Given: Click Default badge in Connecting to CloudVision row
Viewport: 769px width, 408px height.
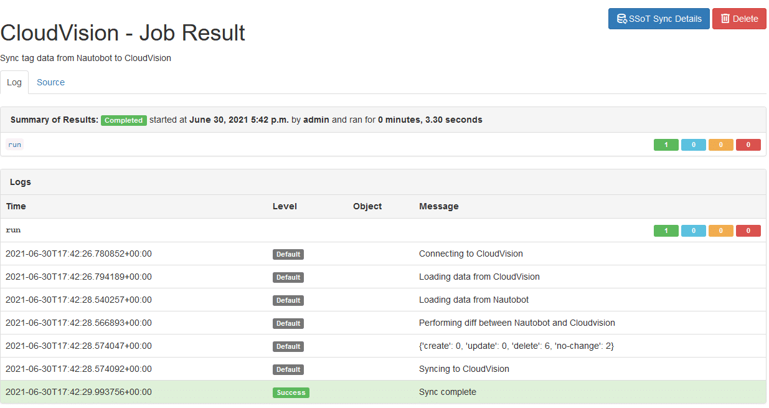Looking at the screenshot, I should 288,254.
